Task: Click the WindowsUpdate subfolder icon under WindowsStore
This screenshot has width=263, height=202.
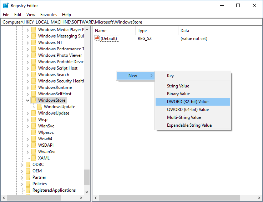Action: tap(40, 107)
